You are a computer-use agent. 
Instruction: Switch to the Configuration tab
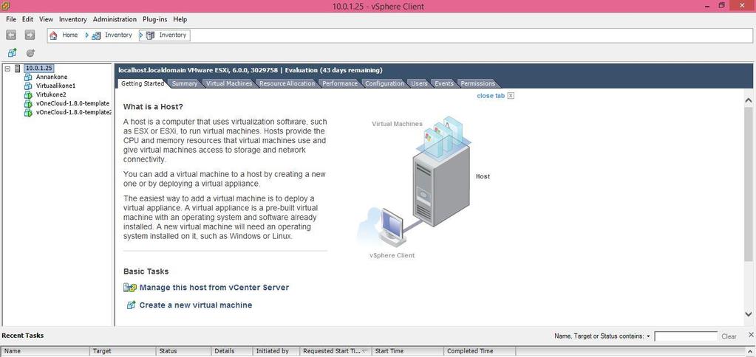(x=384, y=83)
